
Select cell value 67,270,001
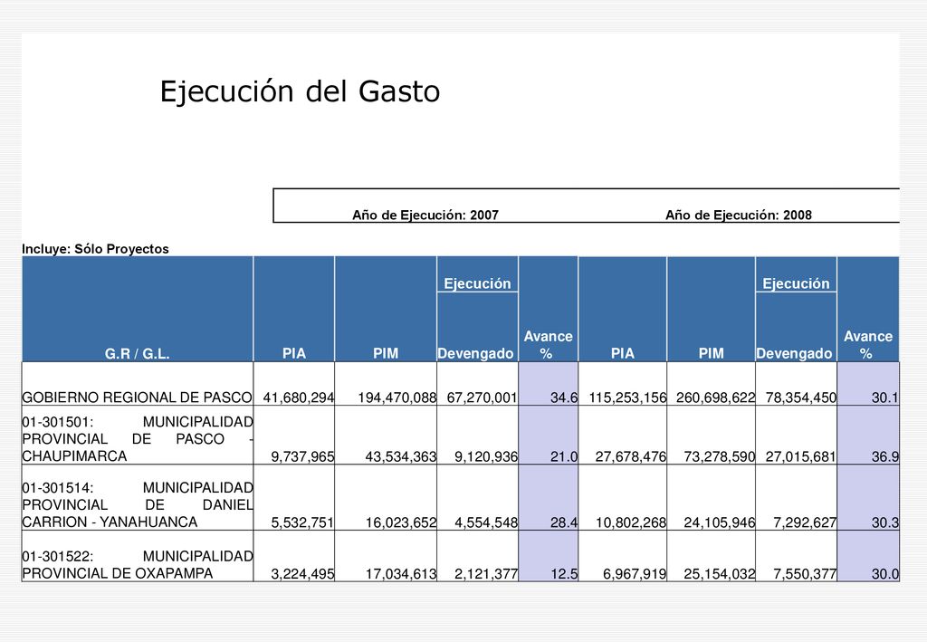[x=482, y=398]
